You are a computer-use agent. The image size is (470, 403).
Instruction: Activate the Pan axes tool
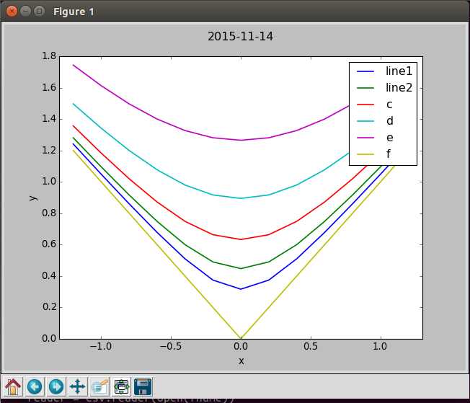tap(78, 386)
